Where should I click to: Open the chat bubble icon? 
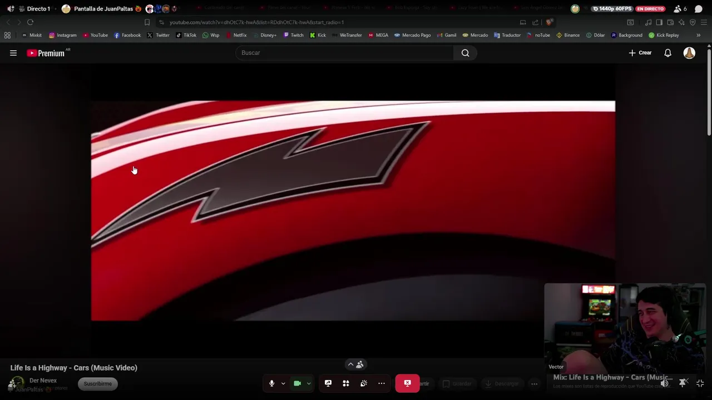[x=699, y=9]
